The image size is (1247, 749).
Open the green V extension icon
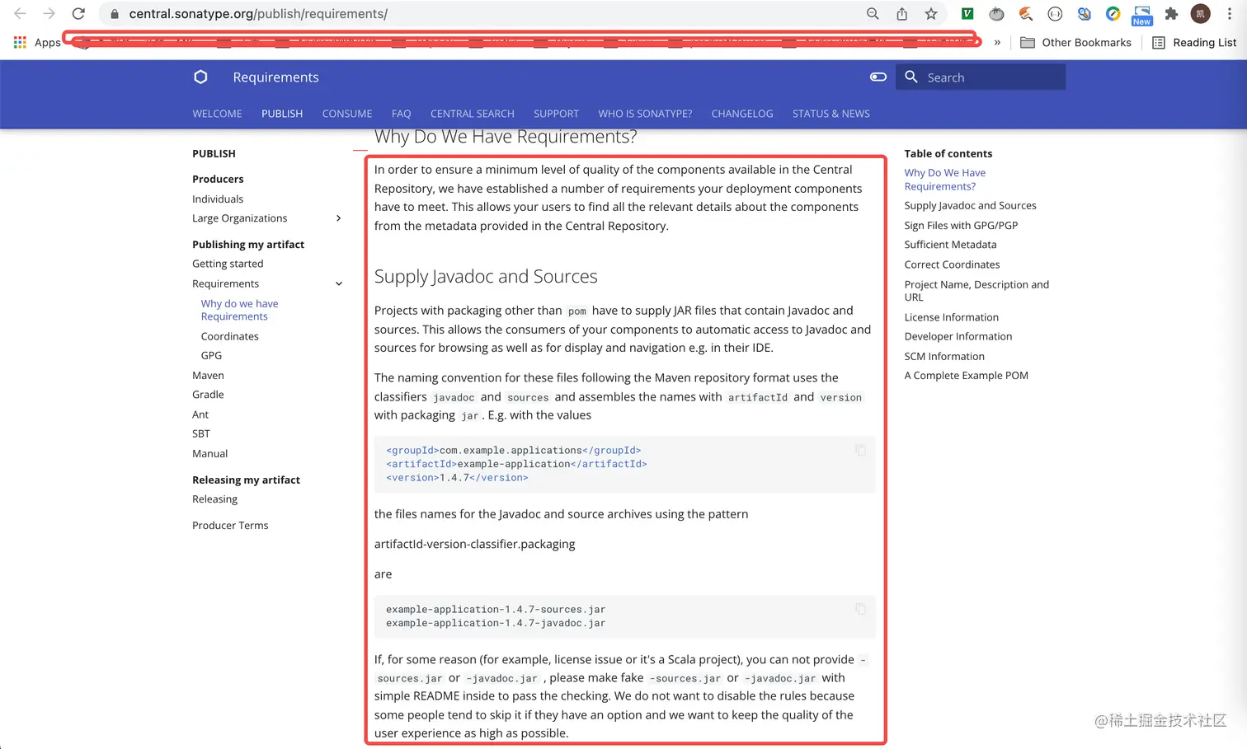coord(967,14)
